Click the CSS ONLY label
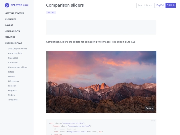 tap(51, 12)
